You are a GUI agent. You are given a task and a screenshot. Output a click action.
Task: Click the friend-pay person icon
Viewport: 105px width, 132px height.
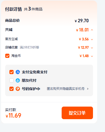tap(18, 80)
